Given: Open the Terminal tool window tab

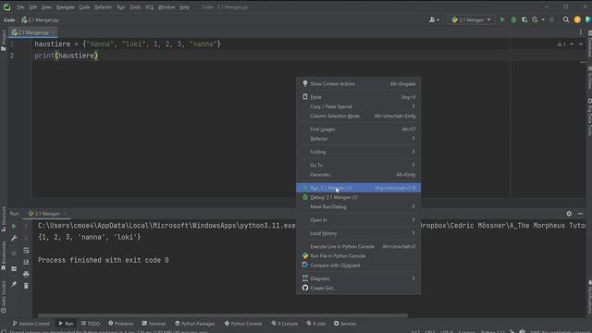Looking at the screenshot, I should (154, 324).
